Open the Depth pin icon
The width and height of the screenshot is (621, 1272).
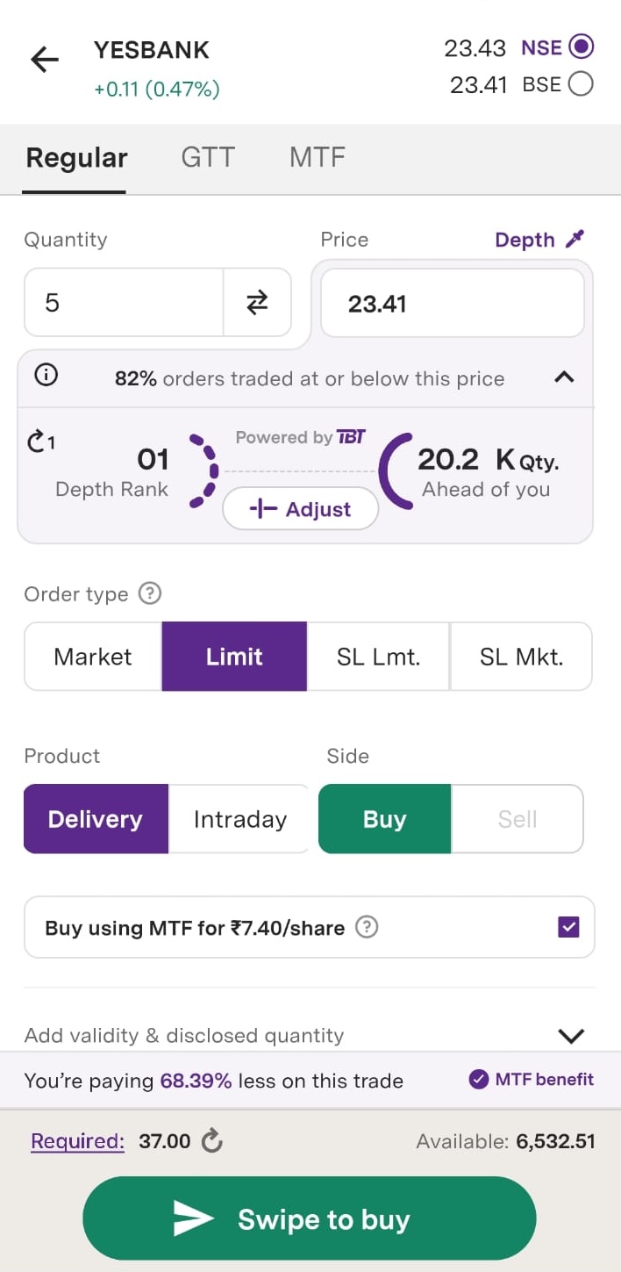[575, 239]
